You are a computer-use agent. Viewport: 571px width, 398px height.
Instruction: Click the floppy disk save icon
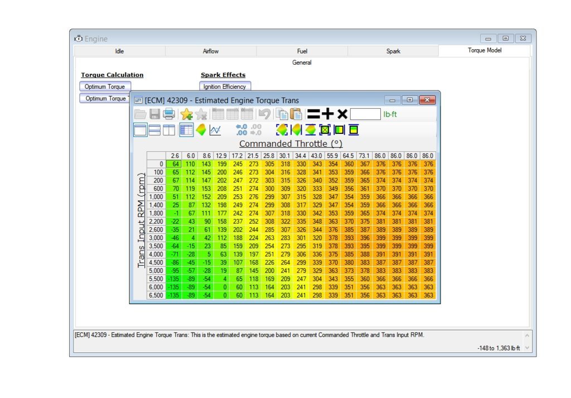point(155,114)
